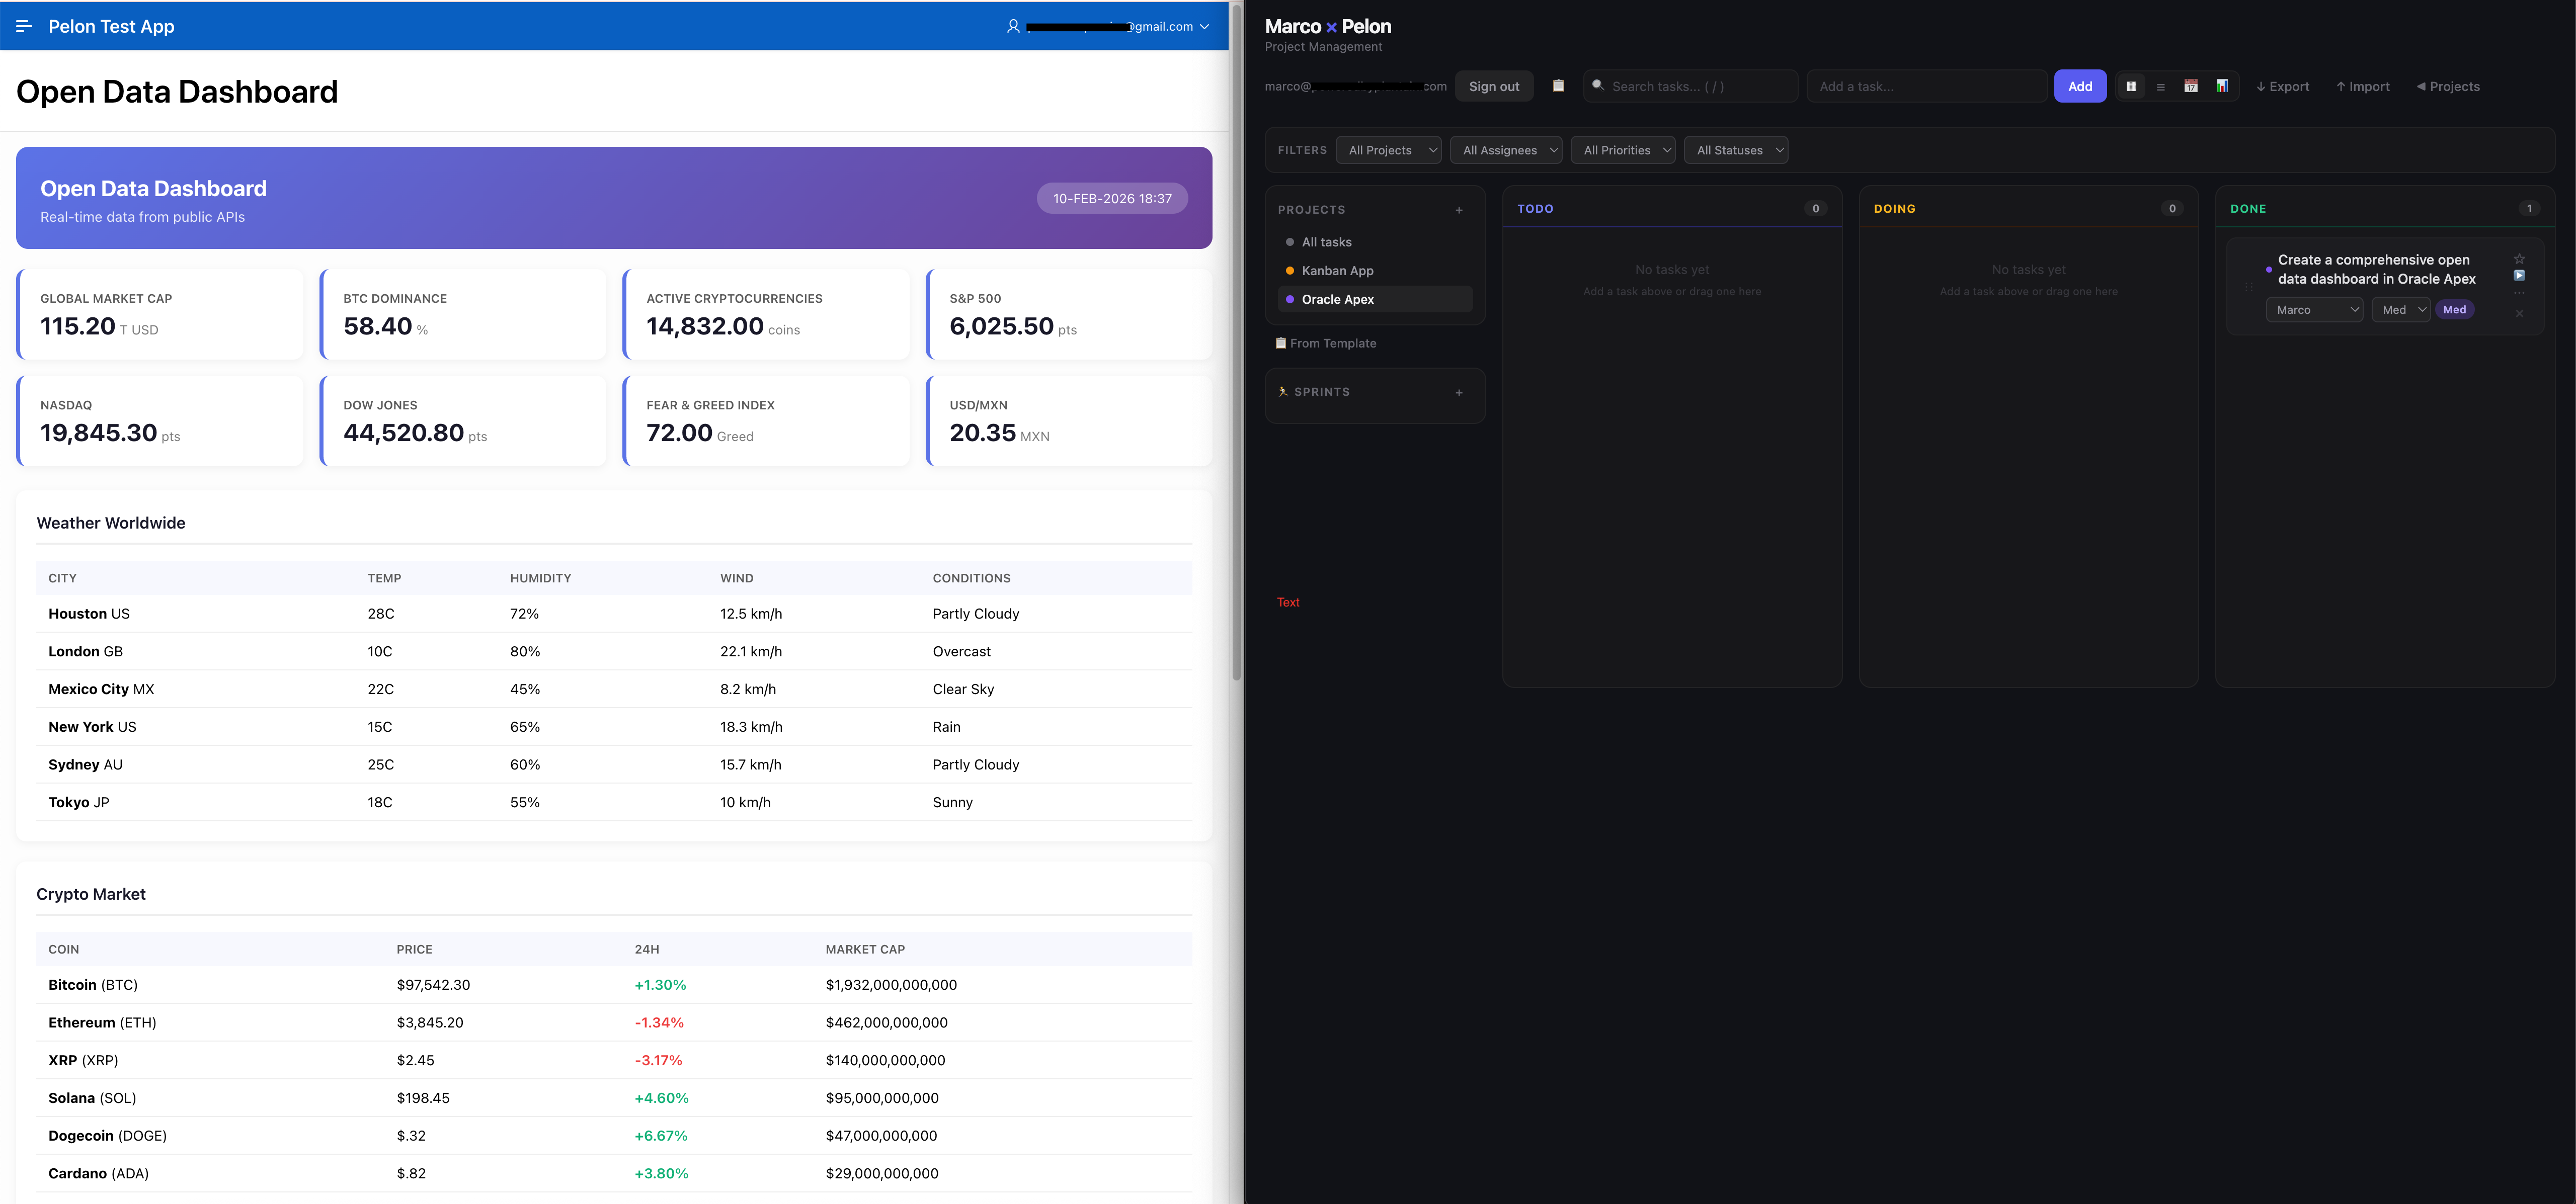Open the calendar view icon
2576x1204 pixels.
(2190, 86)
